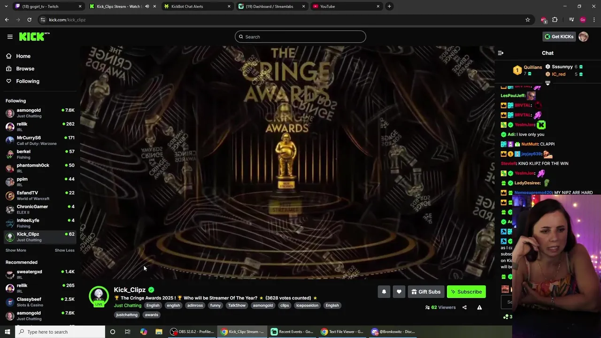Click the Ssunnyy leaderboard entry

(x=564, y=67)
